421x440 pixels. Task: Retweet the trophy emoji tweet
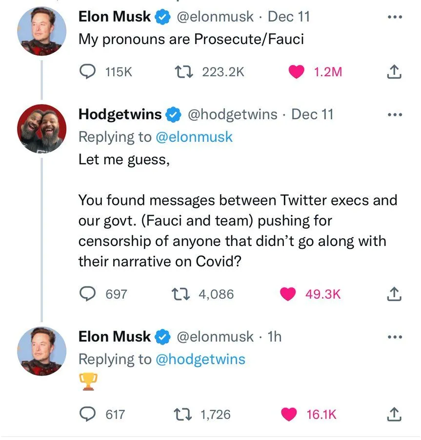(x=183, y=415)
